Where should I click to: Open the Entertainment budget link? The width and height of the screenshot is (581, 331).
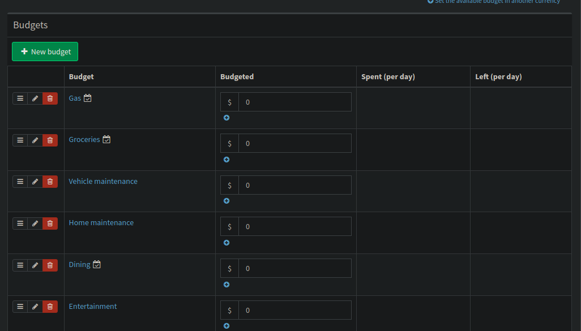pos(92,306)
